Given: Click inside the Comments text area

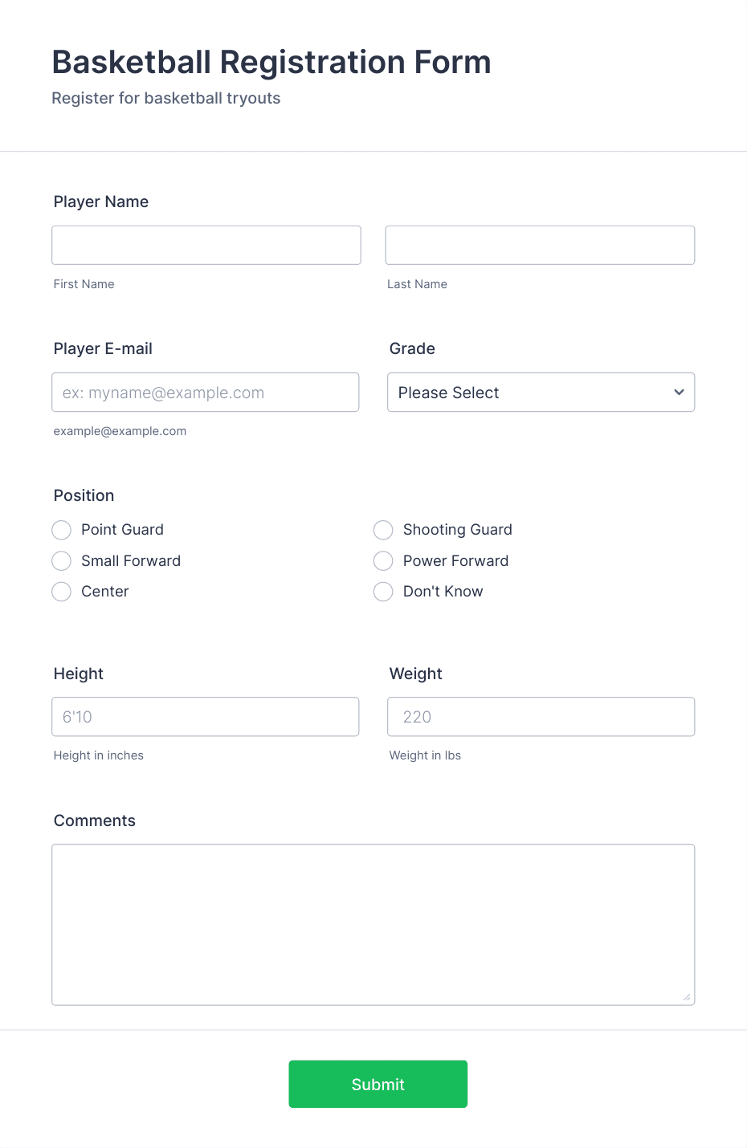Looking at the screenshot, I should tap(373, 923).
